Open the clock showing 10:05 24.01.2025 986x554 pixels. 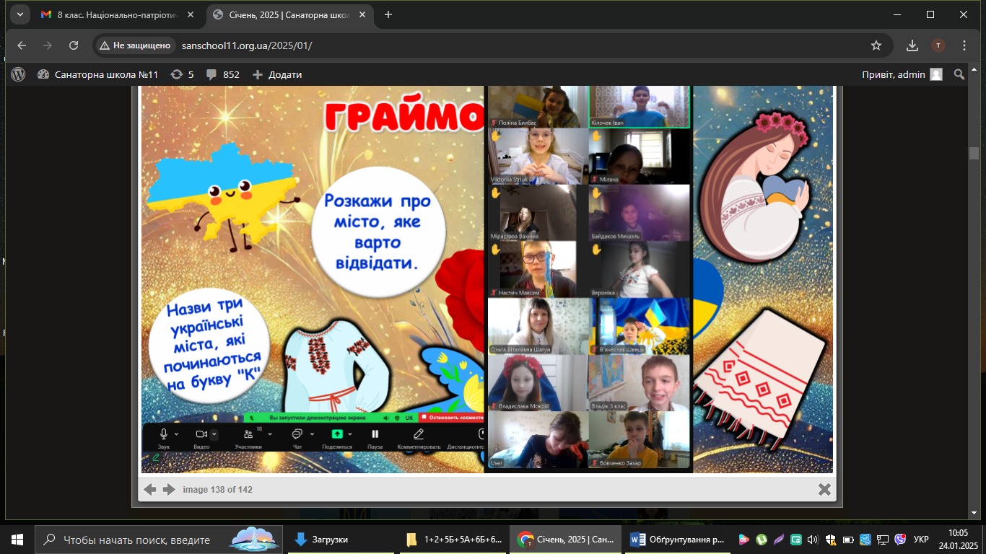pyautogui.click(x=958, y=539)
